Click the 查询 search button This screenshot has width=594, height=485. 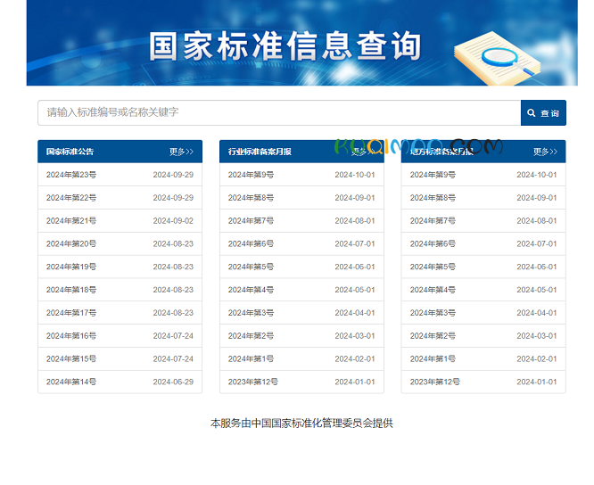pyautogui.click(x=543, y=113)
